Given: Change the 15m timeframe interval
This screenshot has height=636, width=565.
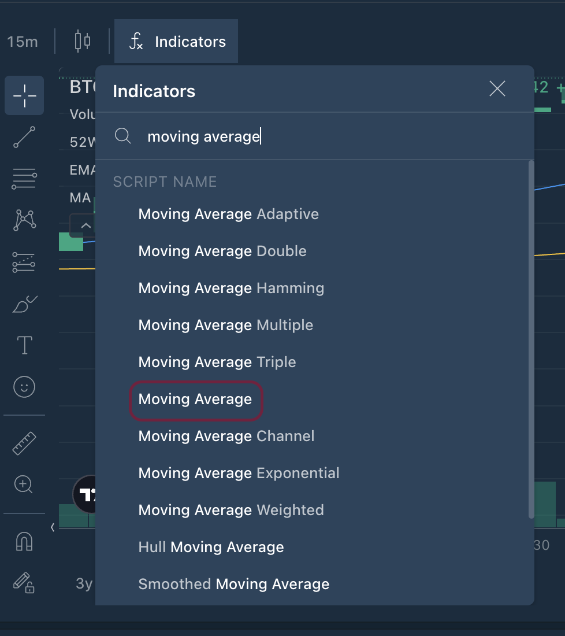Looking at the screenshot, I should pos(23,42).
